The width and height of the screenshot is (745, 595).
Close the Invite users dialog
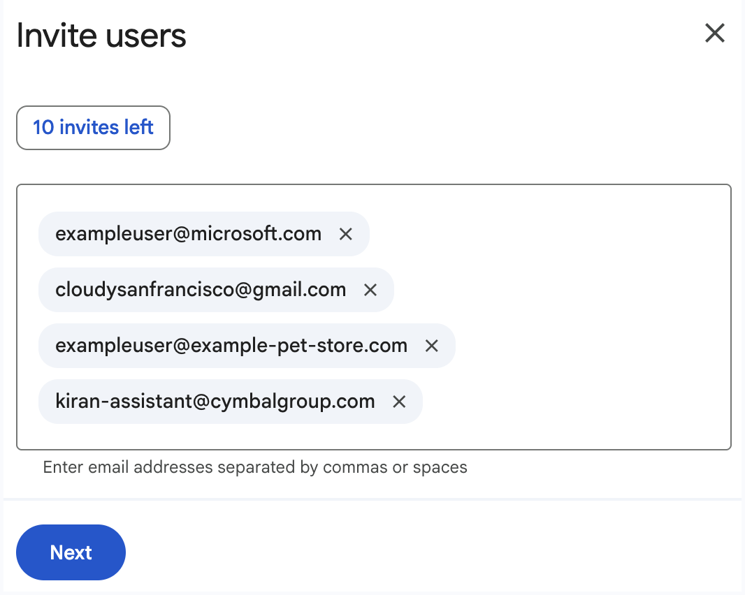point(714,34)
